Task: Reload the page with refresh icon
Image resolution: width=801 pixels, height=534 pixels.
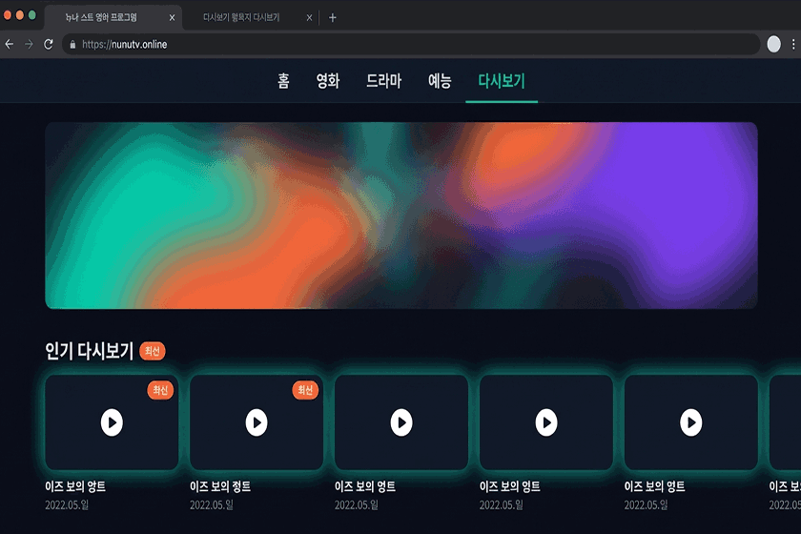Action: [x=49, y=45]
